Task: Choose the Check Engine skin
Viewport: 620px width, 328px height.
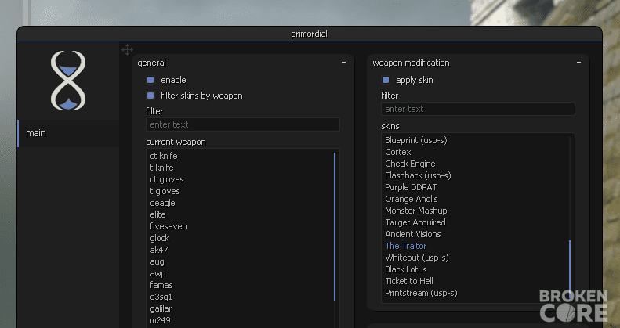Action: pyautogui.click(x=410, y=164)
